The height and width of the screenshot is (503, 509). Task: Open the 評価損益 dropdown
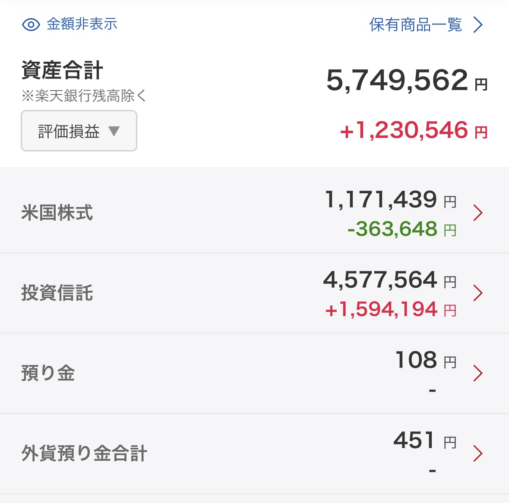(x=79, y=131)
